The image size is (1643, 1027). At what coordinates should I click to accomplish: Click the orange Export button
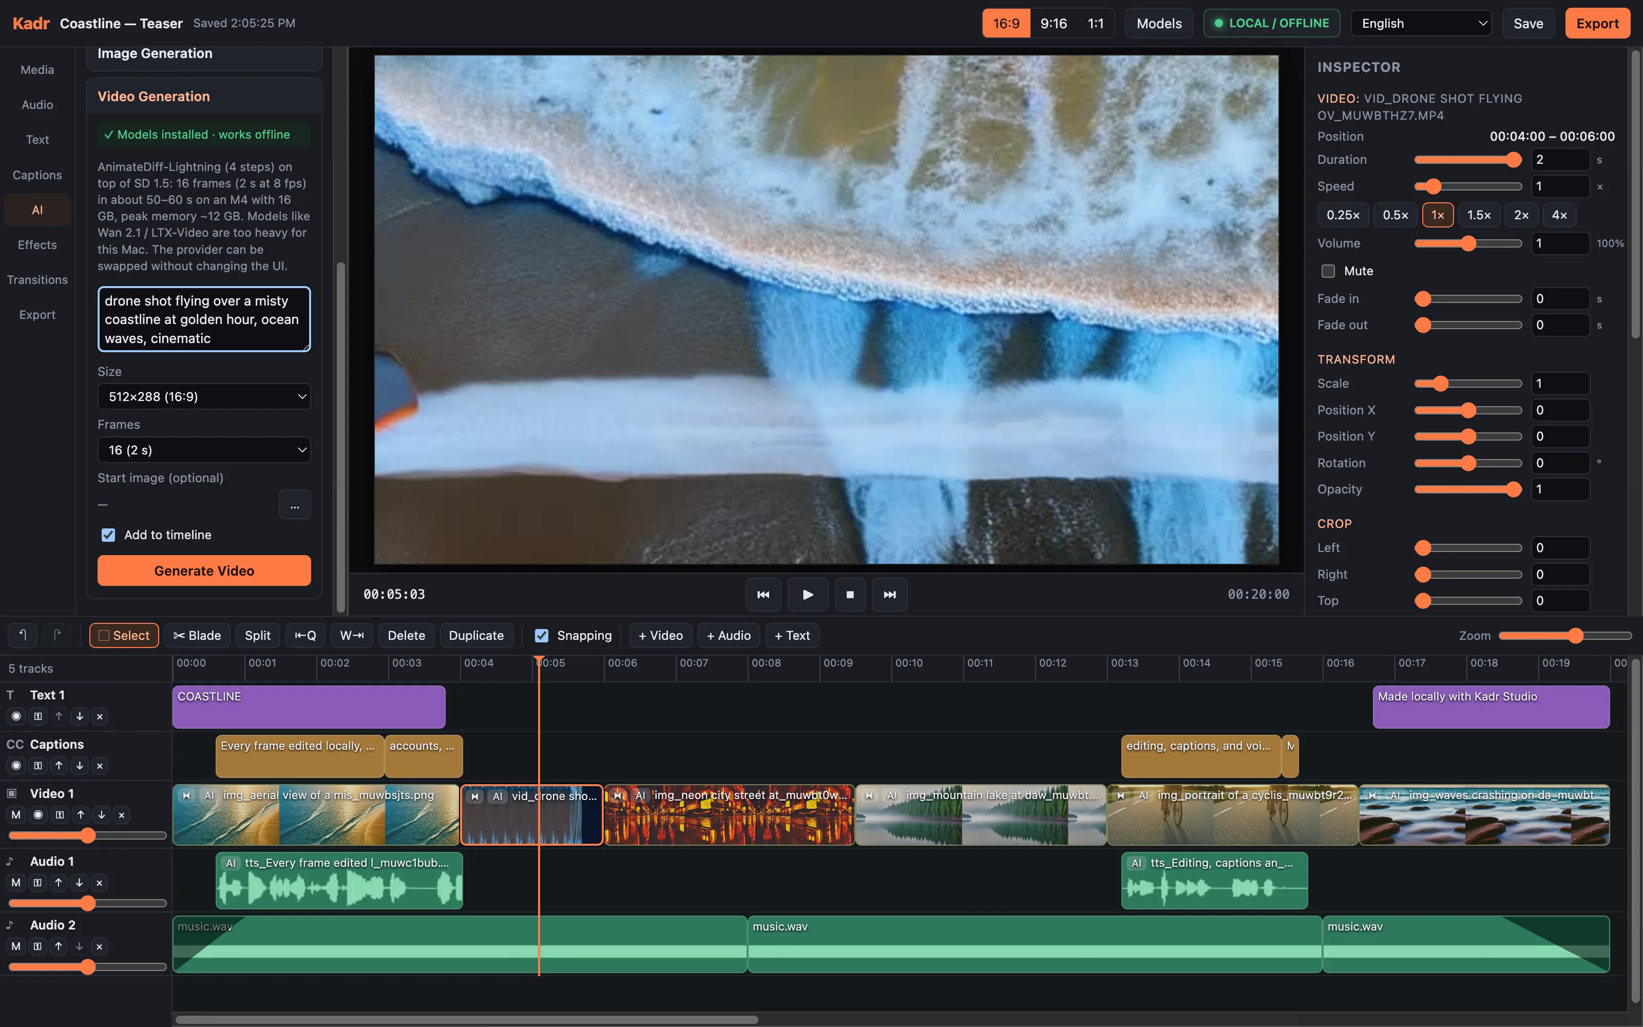(1597, 23)
